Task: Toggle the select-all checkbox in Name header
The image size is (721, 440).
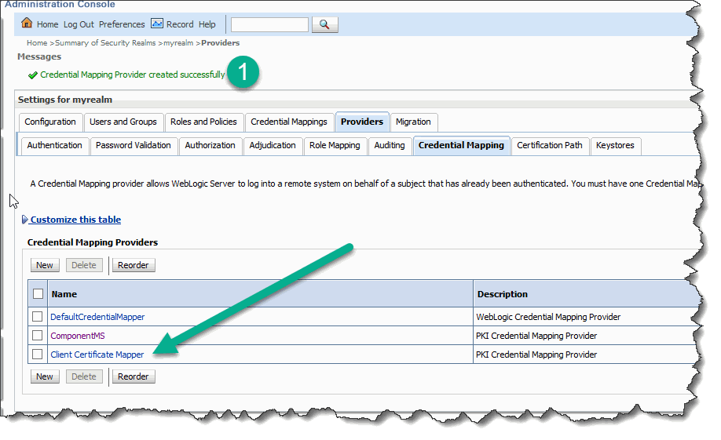Action: coord(38,294)
